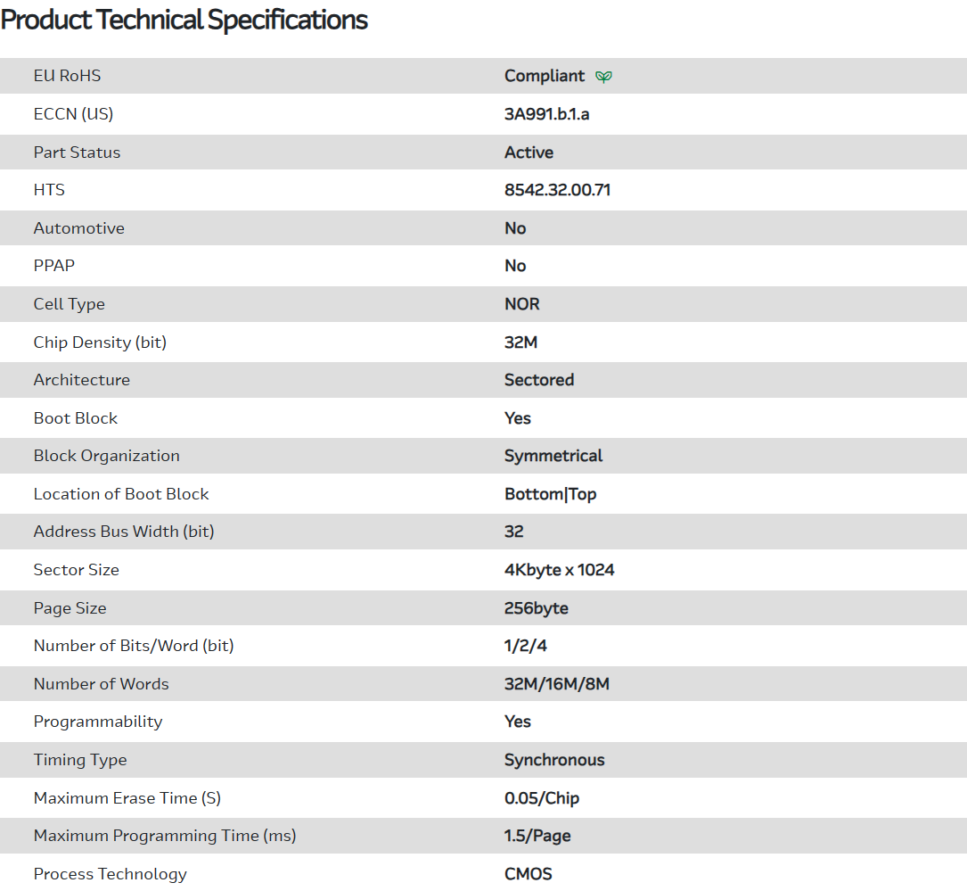967x891 pixels.
Task: Select the Part Status Active value
Action: pos(529,153)
